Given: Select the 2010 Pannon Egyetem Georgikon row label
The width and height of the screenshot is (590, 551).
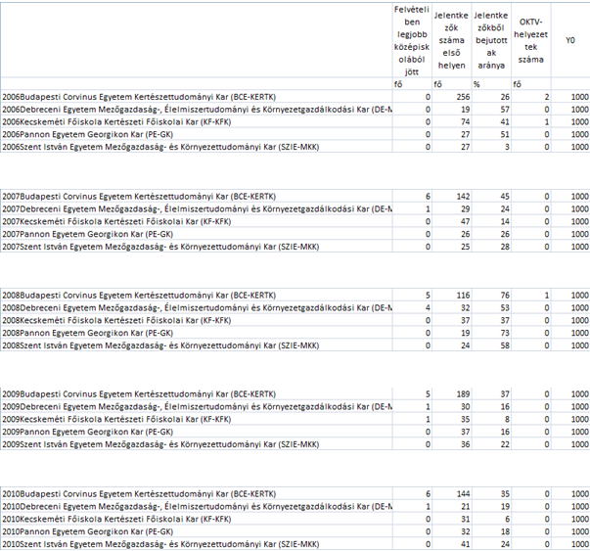Looking at the screenshot, I should tap(196, 531).
